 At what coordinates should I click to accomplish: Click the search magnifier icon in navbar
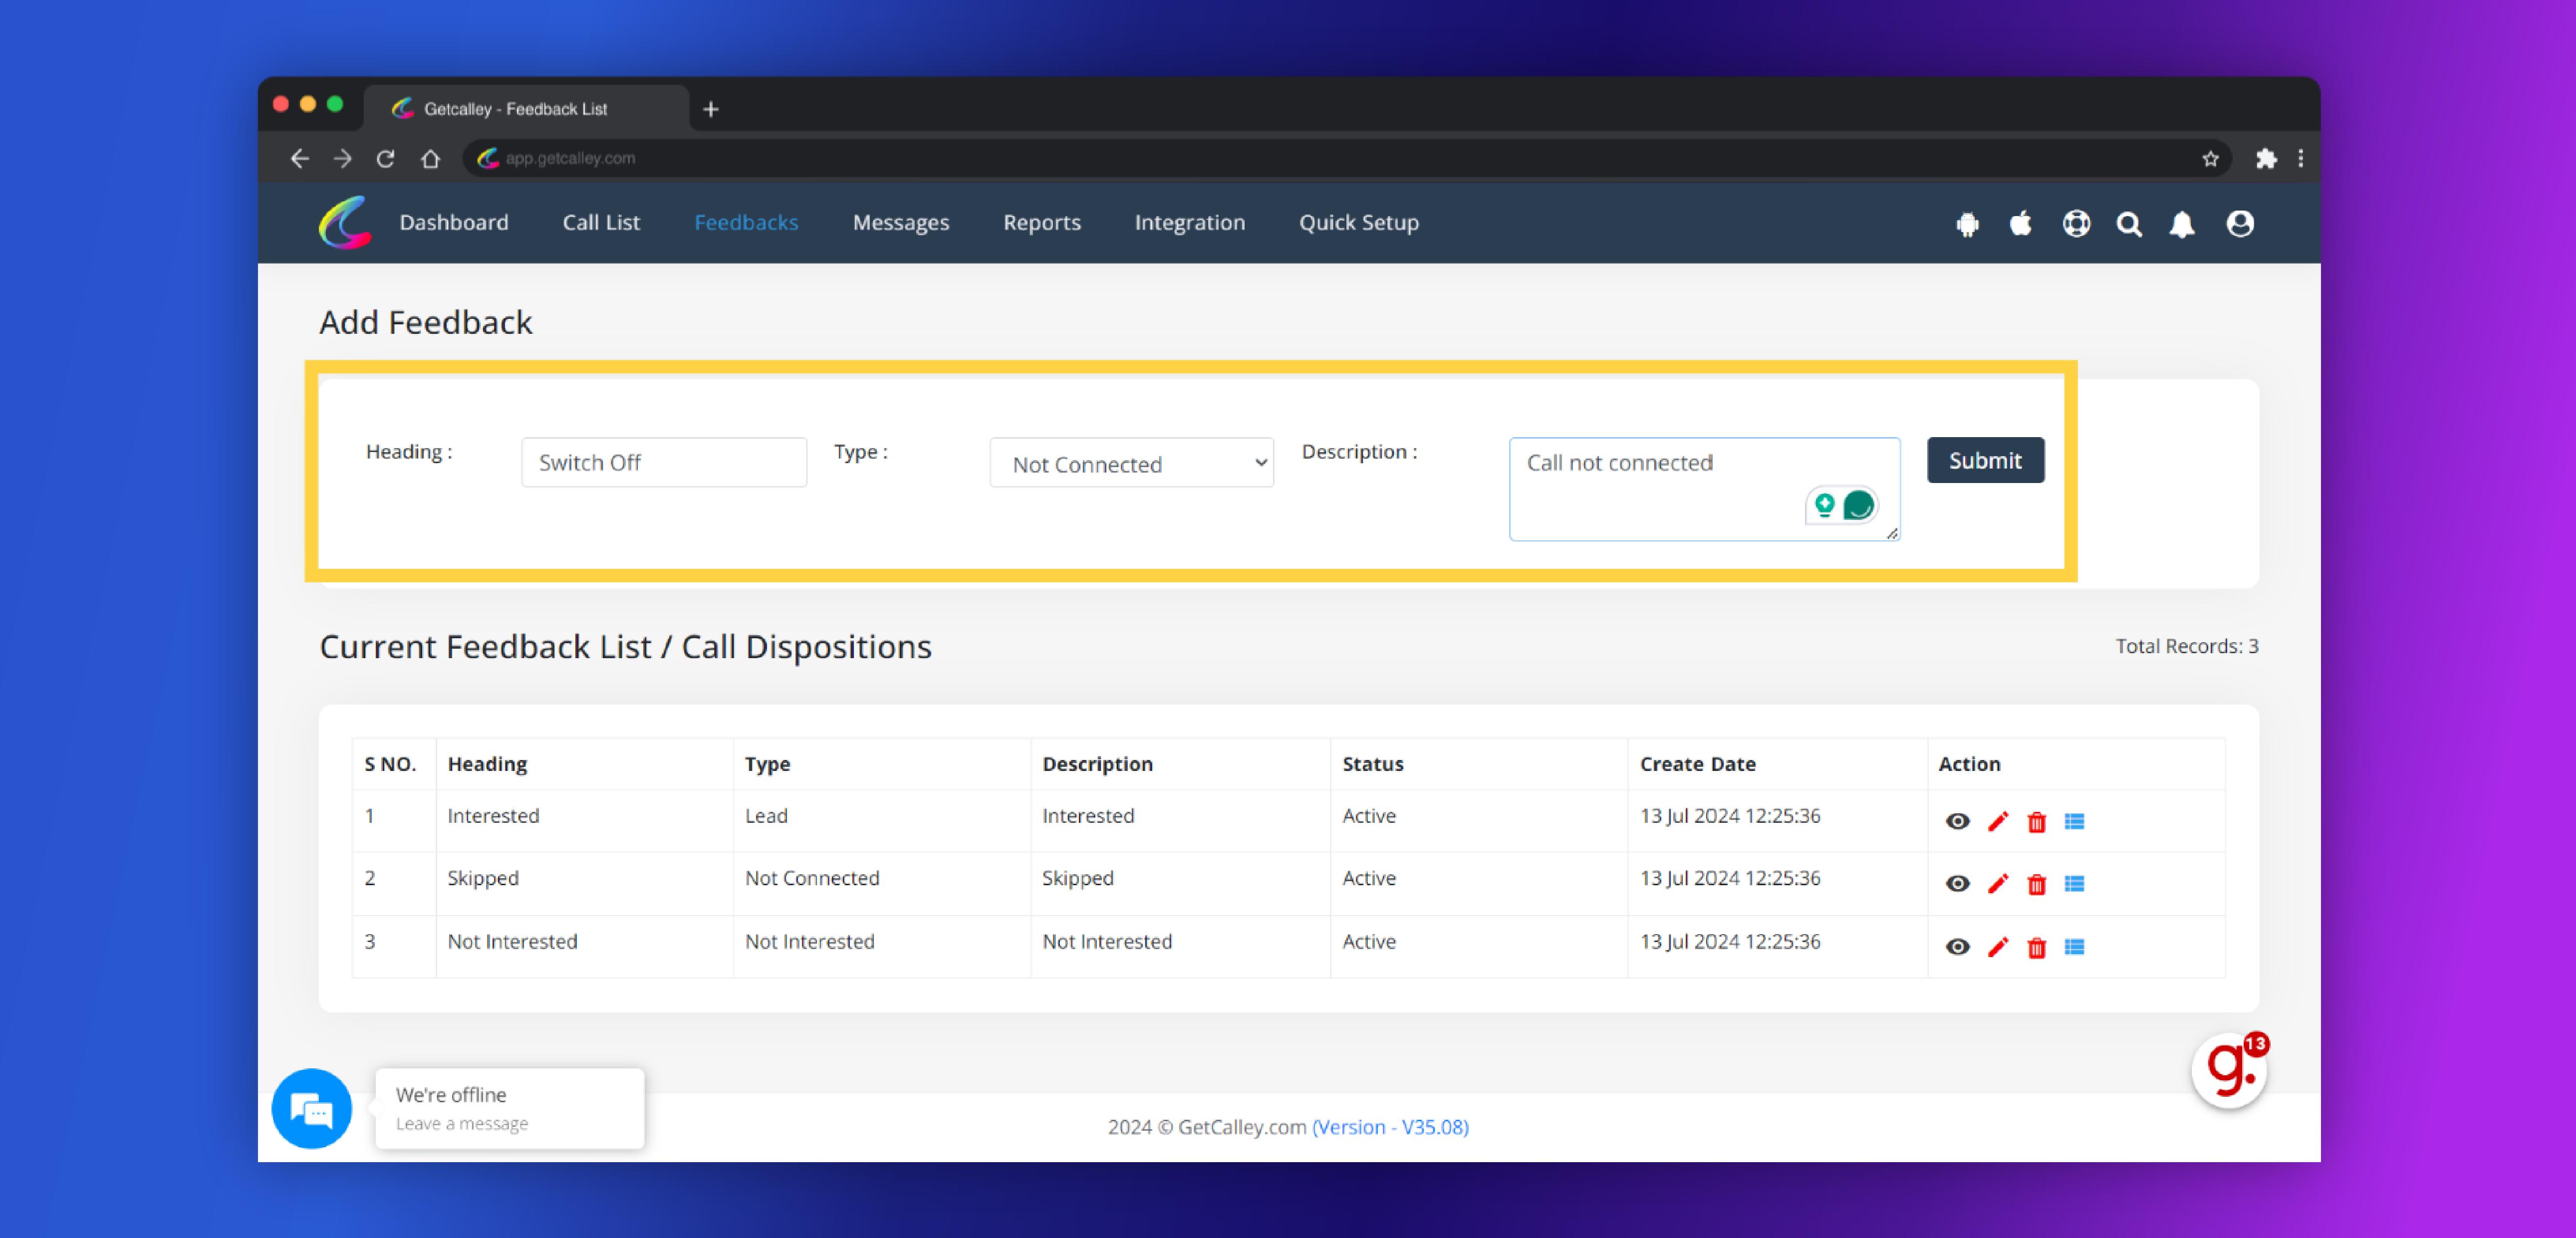click(2129, 224)
